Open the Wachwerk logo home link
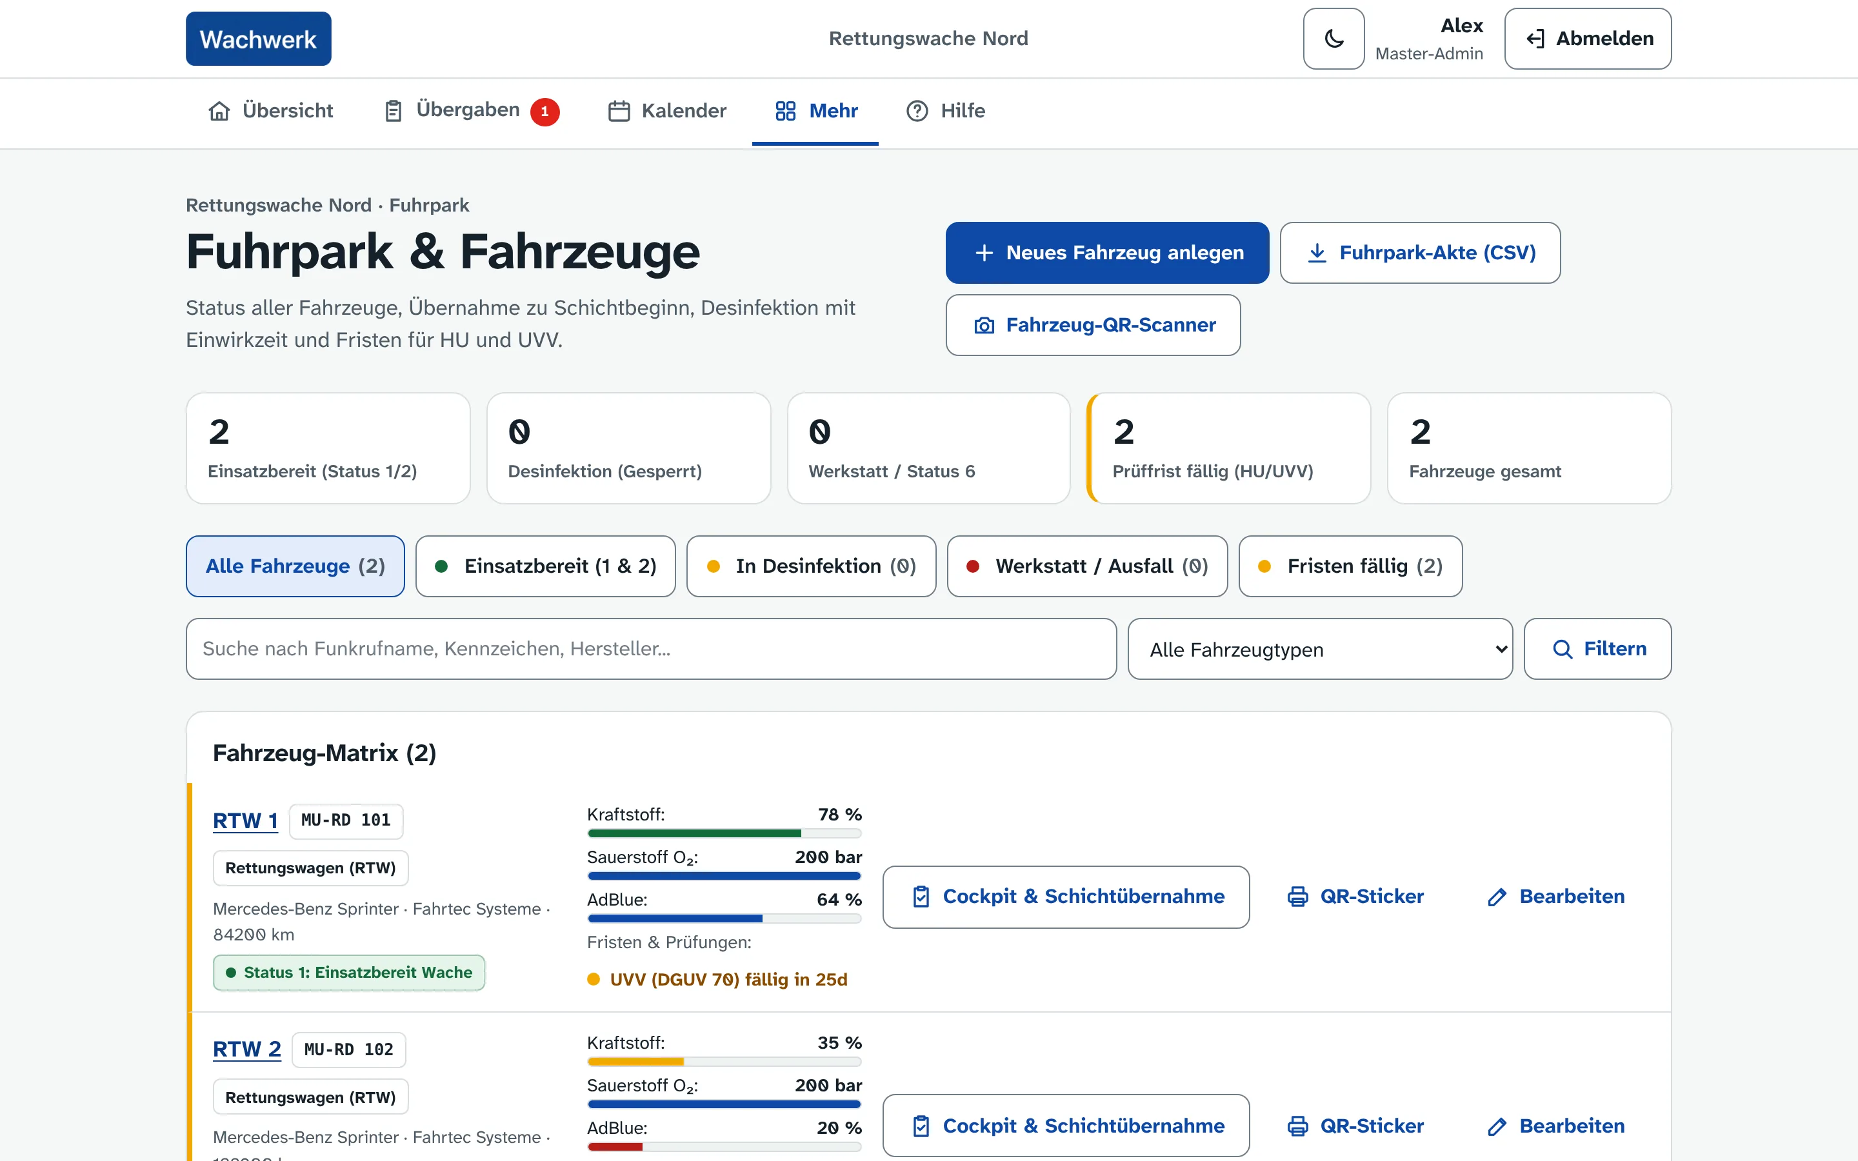 (259, 39)
